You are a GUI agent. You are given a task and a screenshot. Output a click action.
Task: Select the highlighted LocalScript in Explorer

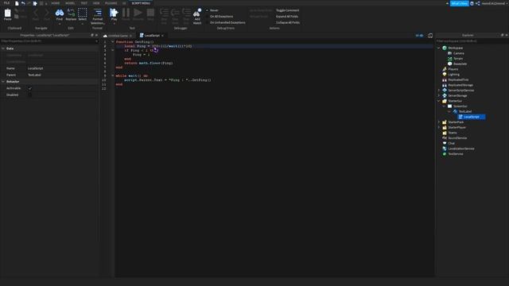click(472, 117)
